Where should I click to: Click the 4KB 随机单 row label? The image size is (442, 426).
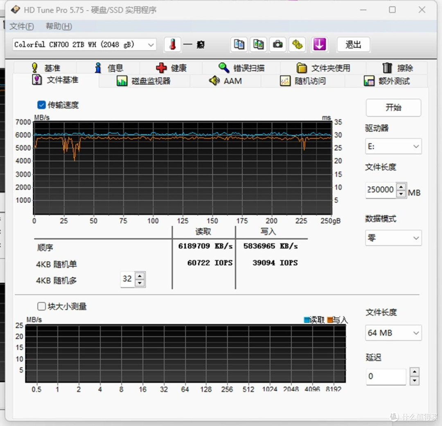[x=56, y=264]
